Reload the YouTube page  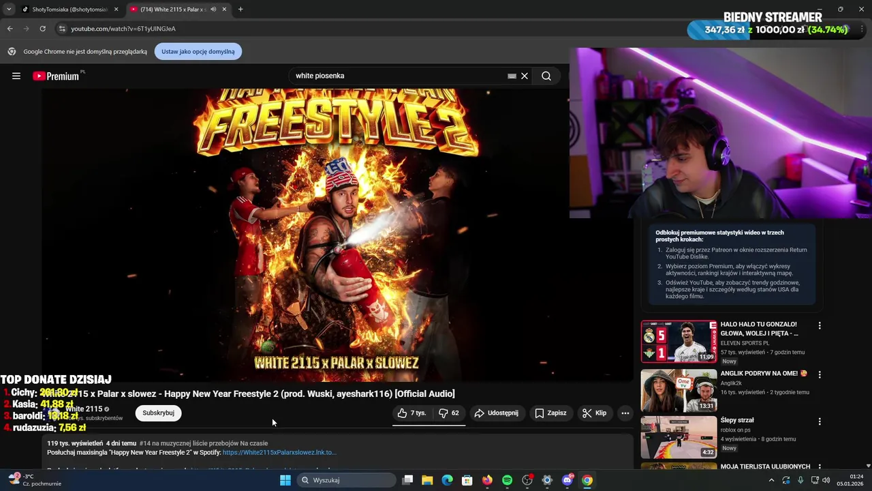click(x=42, y=29)
